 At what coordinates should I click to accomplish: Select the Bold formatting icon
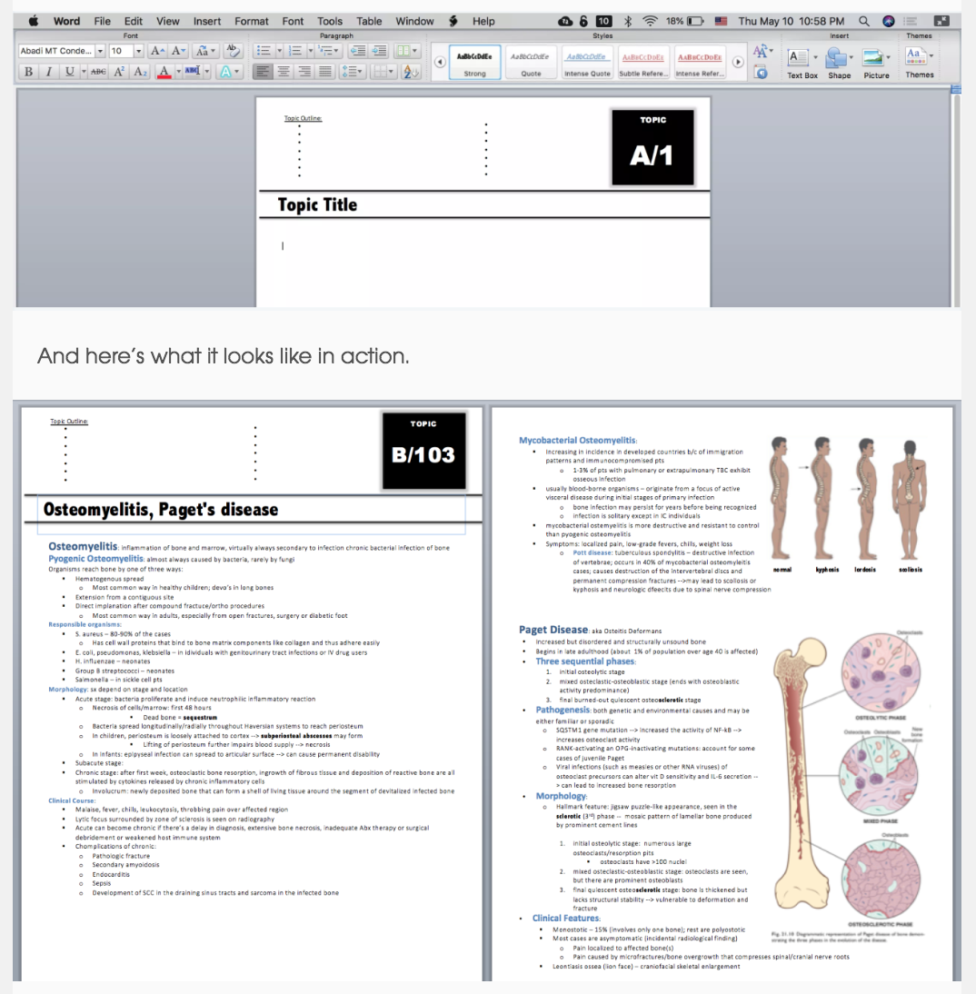(x=30, y=71)
